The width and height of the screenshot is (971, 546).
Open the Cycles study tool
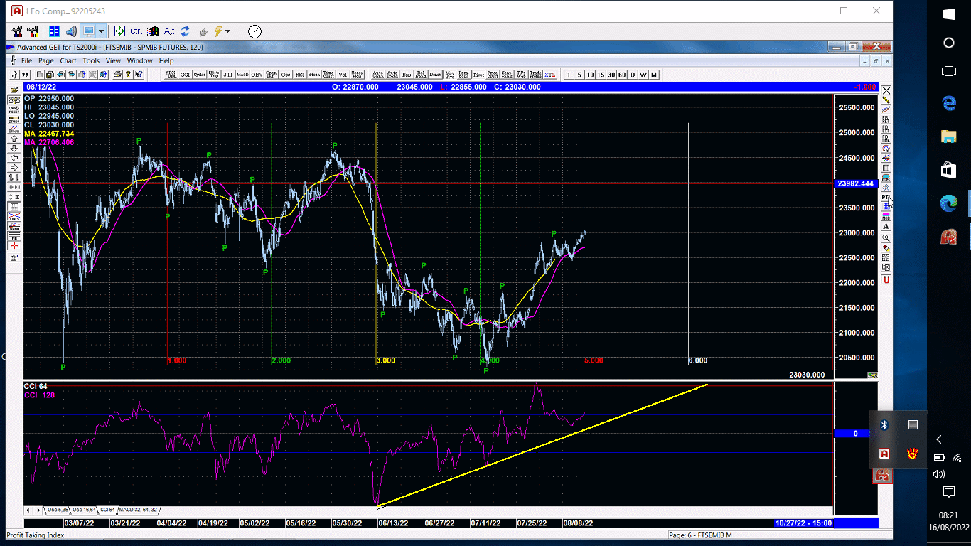[x=200, y=74]
